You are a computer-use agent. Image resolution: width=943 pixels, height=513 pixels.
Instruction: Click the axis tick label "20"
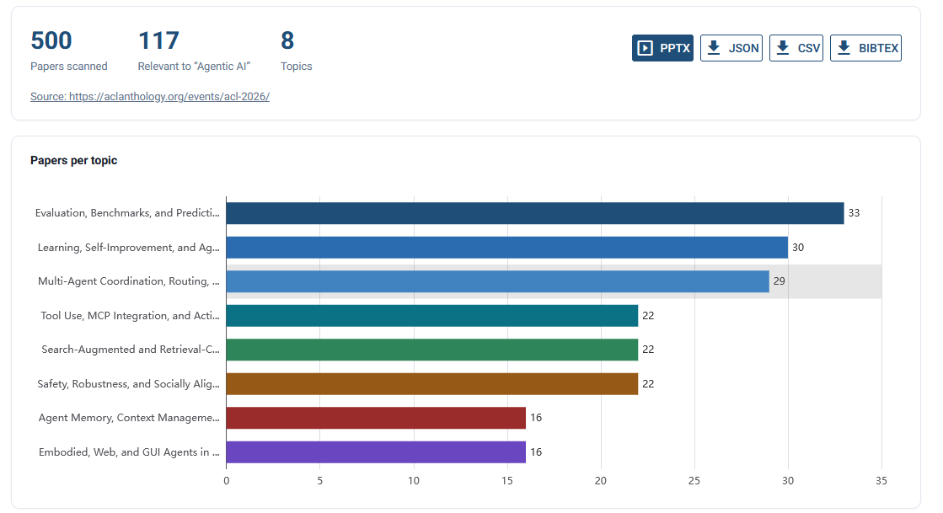pos(601,480)
